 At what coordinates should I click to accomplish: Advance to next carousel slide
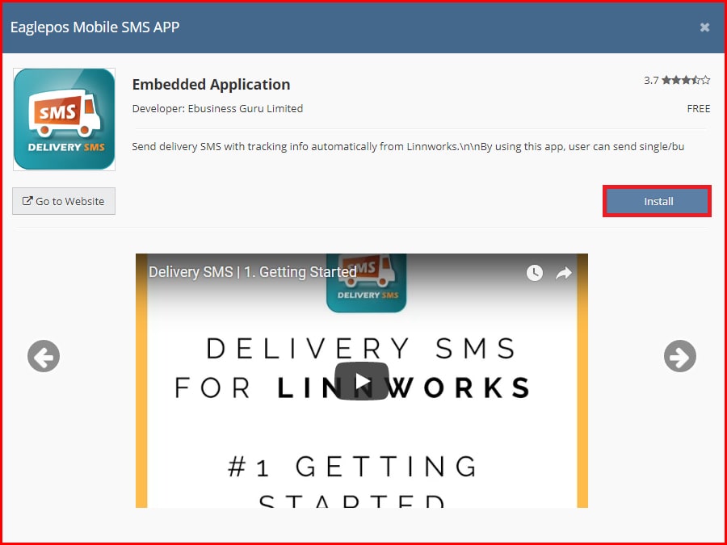[x=679, y=356]
